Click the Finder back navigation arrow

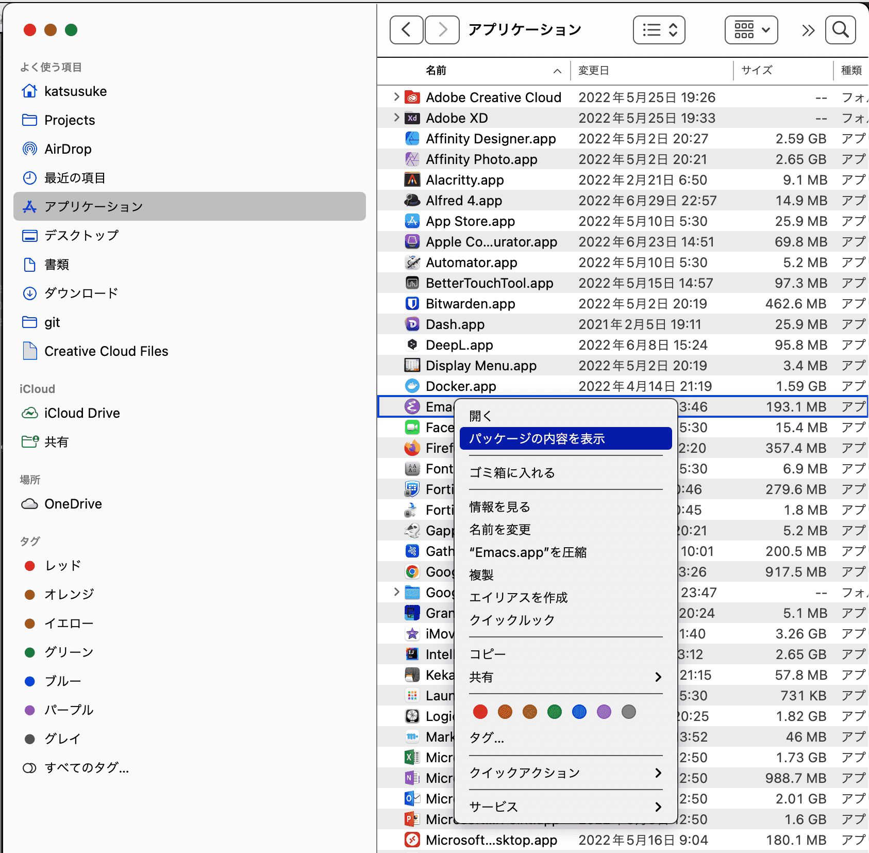coord(406,30)
